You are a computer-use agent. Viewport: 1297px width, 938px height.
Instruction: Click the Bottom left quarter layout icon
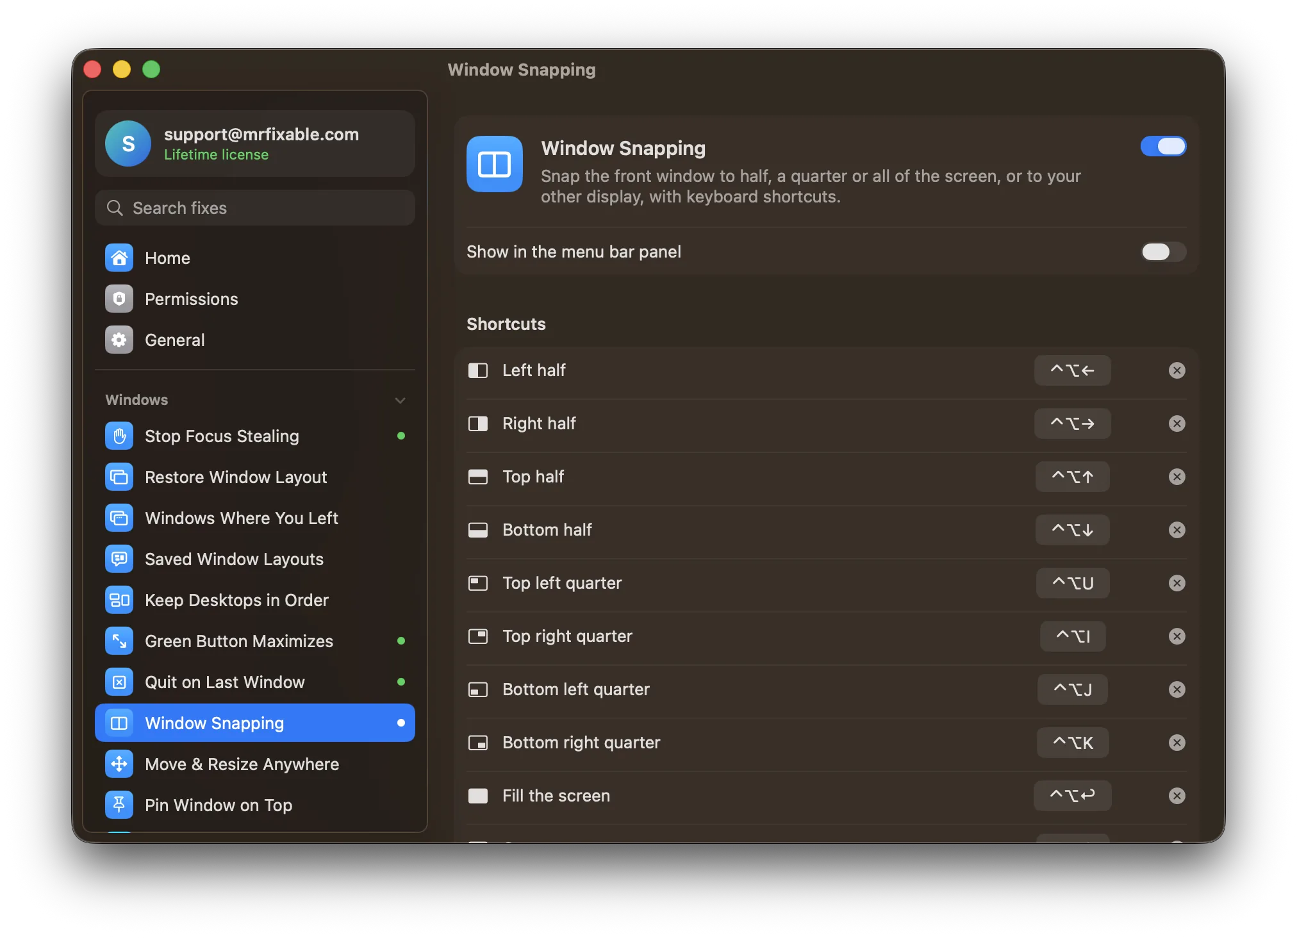tap(478, 689)
